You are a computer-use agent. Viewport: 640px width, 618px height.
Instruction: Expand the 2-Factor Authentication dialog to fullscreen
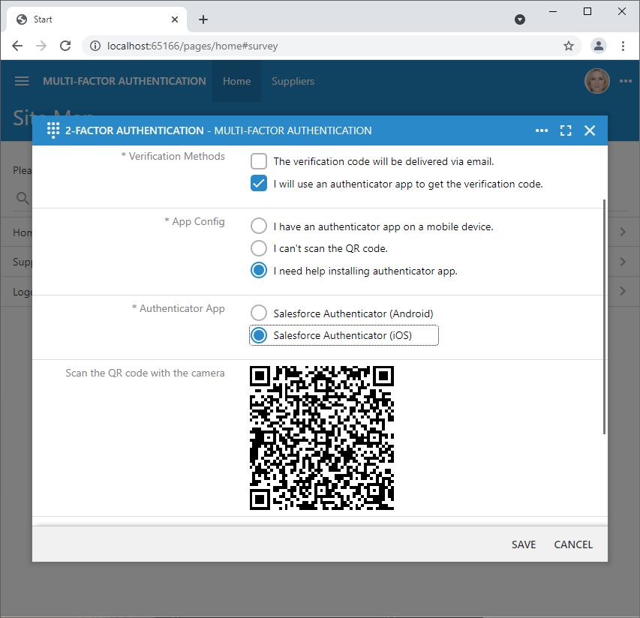566,130
